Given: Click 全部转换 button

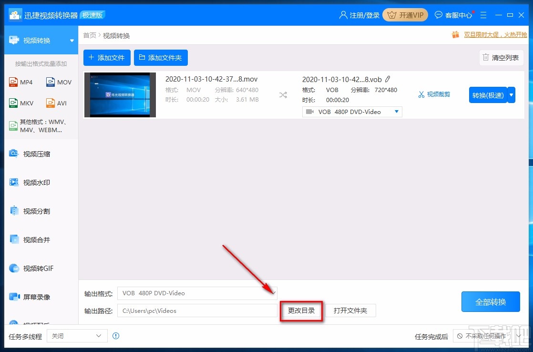Looking at the screenshot, I should 491,301.
